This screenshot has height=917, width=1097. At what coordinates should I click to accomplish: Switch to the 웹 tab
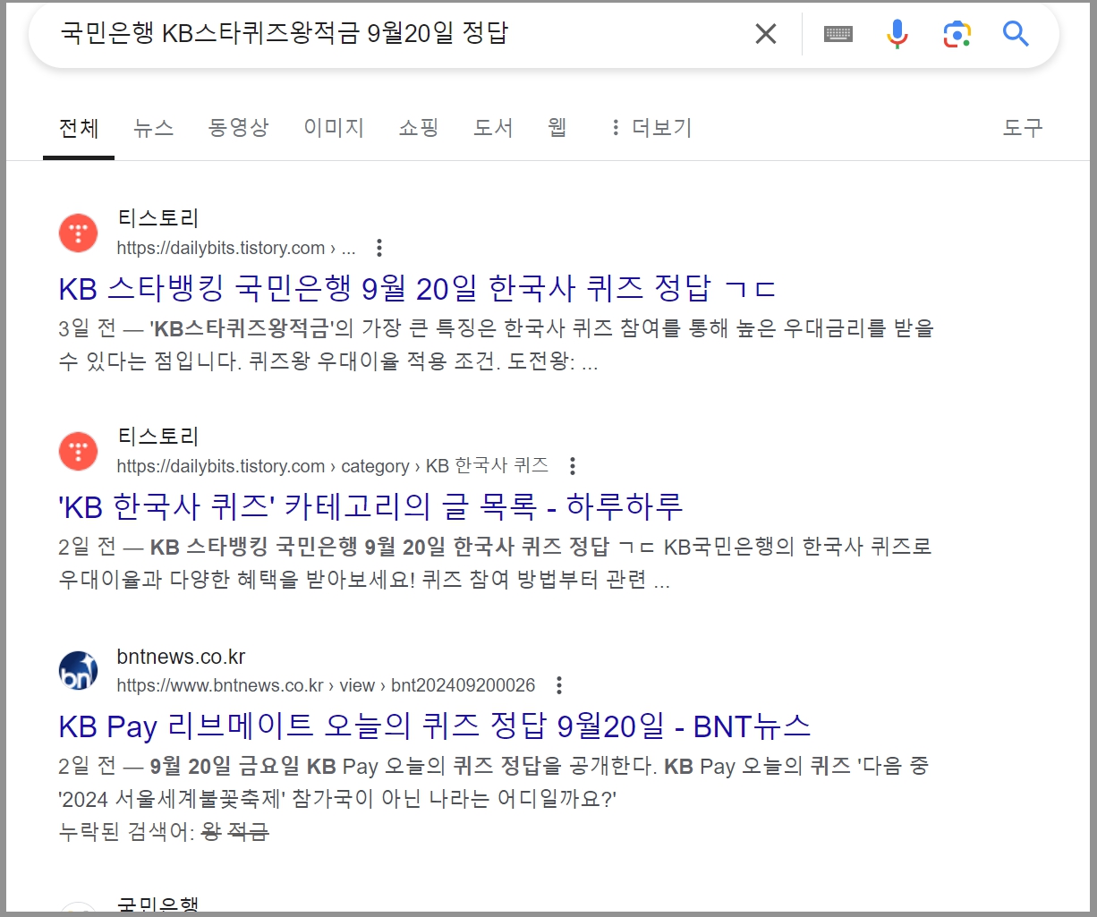557,128
